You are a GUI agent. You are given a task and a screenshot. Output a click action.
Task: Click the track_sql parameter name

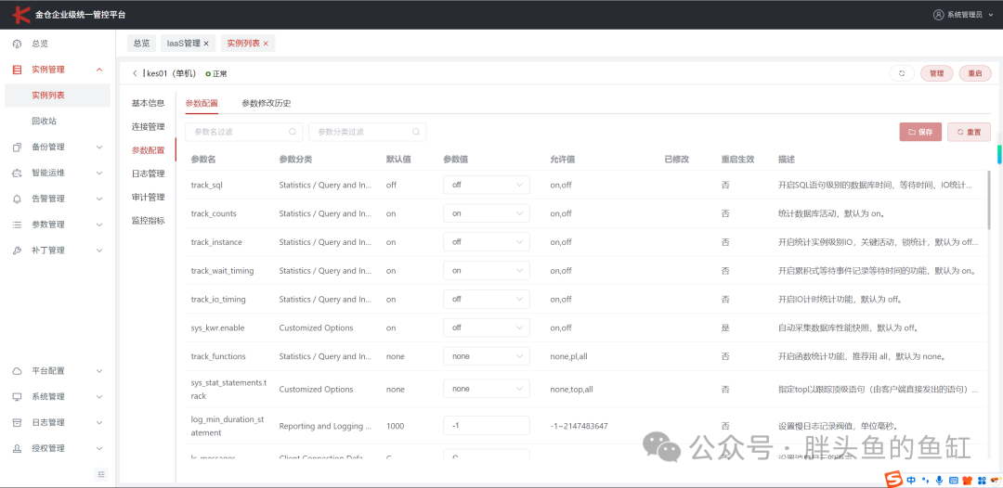[206, 185]
